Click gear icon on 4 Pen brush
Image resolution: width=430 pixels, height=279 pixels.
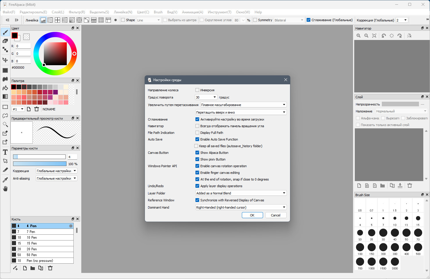click(x=71, y=226)
